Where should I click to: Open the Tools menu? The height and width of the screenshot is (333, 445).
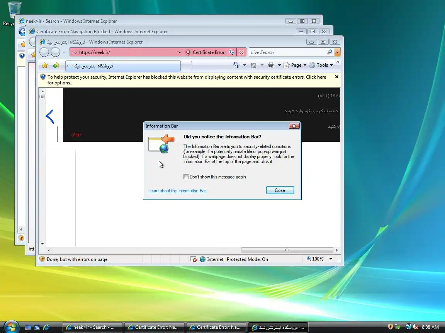pyautogui.click(x=321, y=65)
